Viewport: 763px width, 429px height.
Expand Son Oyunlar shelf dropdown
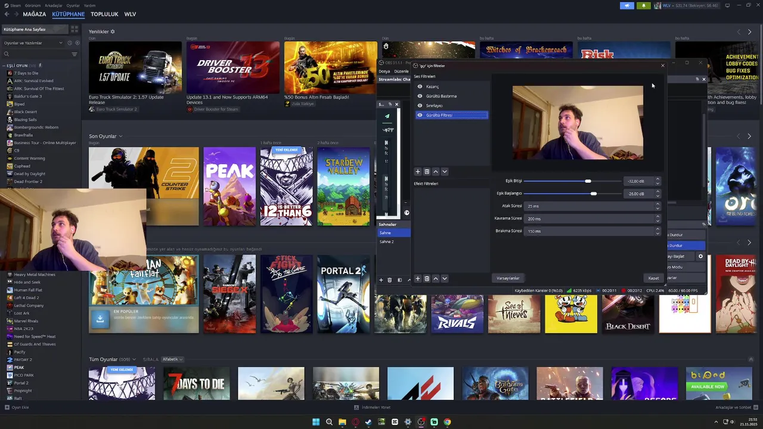120,136
